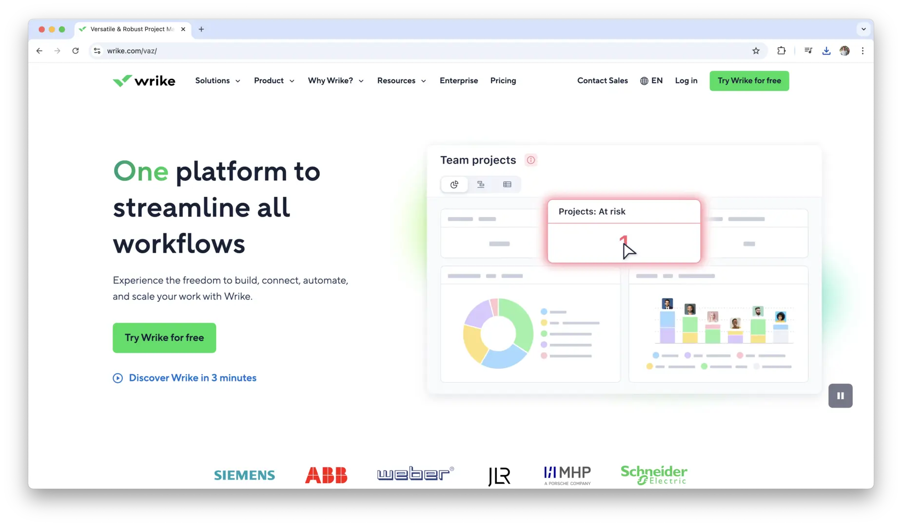Expand the Solutions dropdown menu
This screenshot has width=902, height=526.
coord(217,81)
